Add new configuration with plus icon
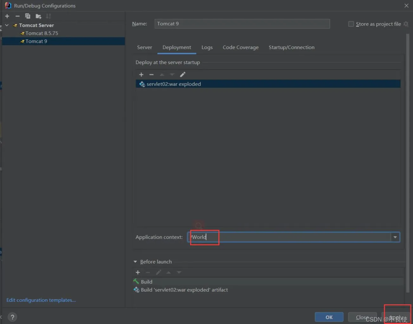The width and height of the screenshot is (413, 324). [x=7, y=16]
